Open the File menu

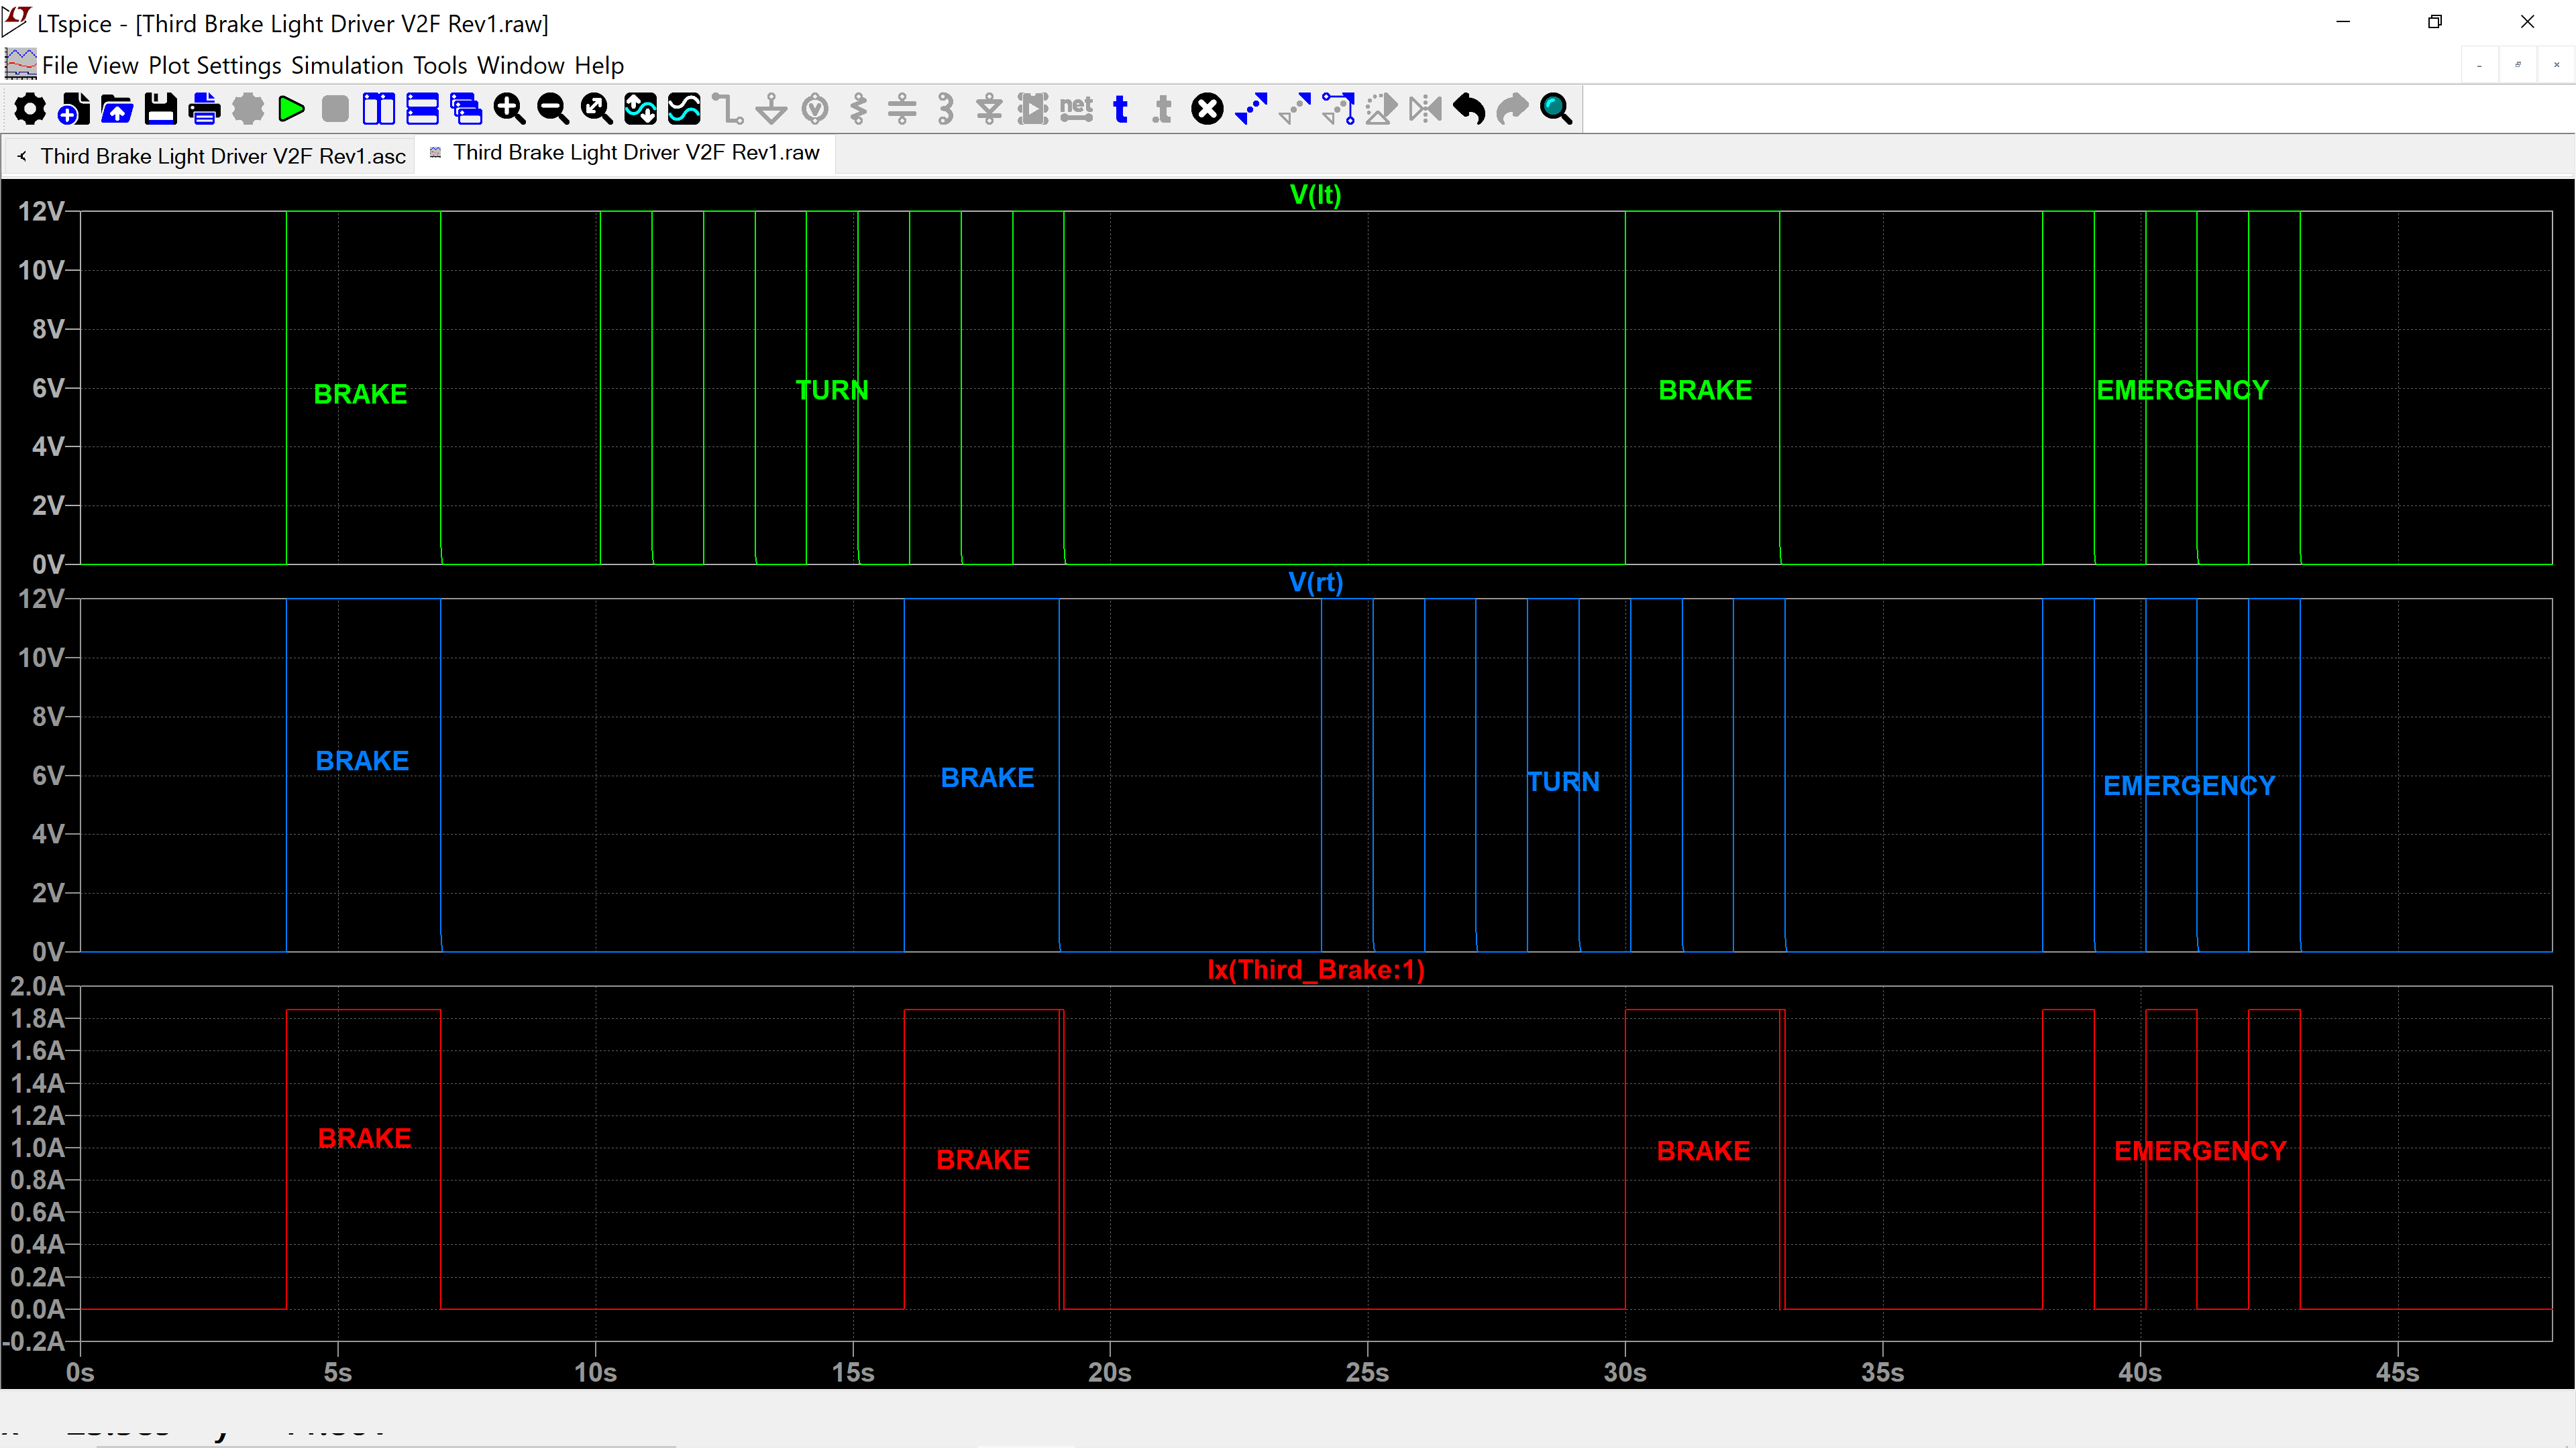(60, 66)
